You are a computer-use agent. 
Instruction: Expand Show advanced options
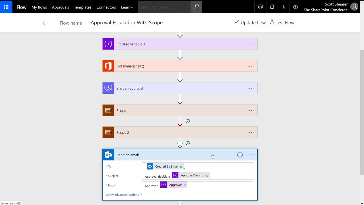pos(125,194)
